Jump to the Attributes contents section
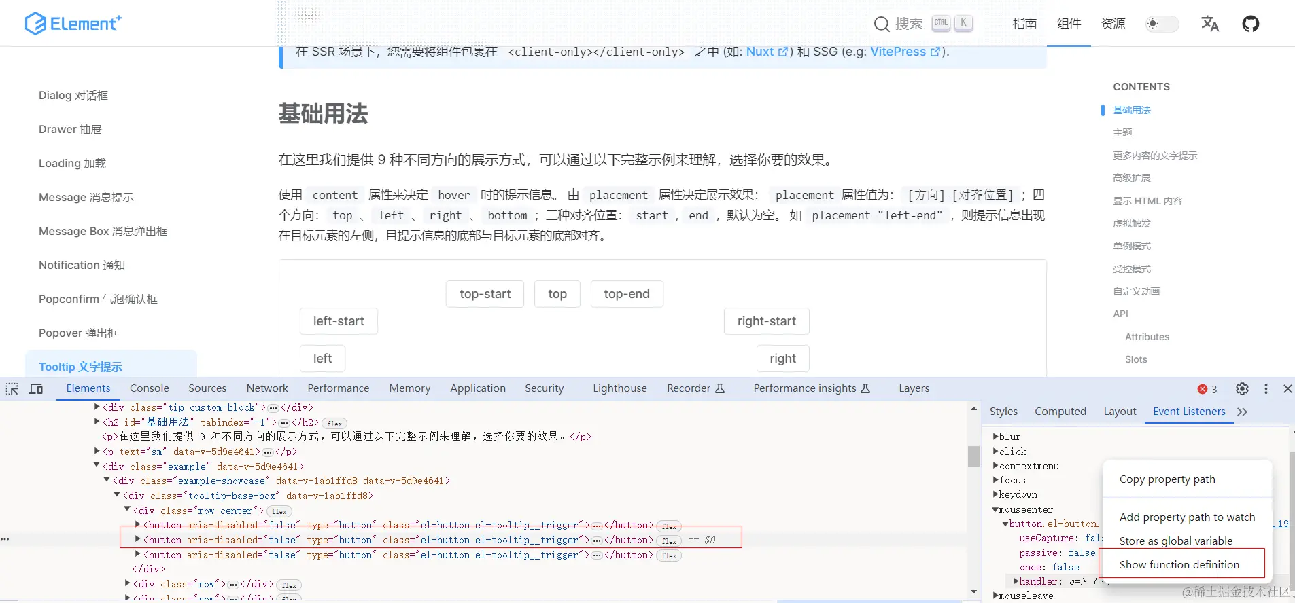Image resolution: width=1295 pixels, height=603 pixels. tap(1147, 337)
